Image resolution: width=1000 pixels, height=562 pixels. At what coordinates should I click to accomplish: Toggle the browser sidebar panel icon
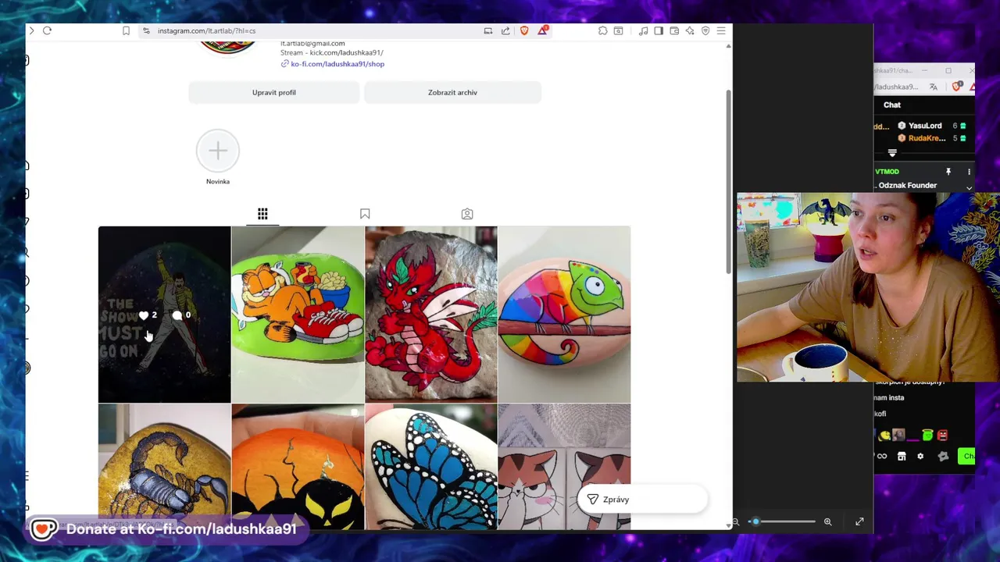[x=659, y=30]
